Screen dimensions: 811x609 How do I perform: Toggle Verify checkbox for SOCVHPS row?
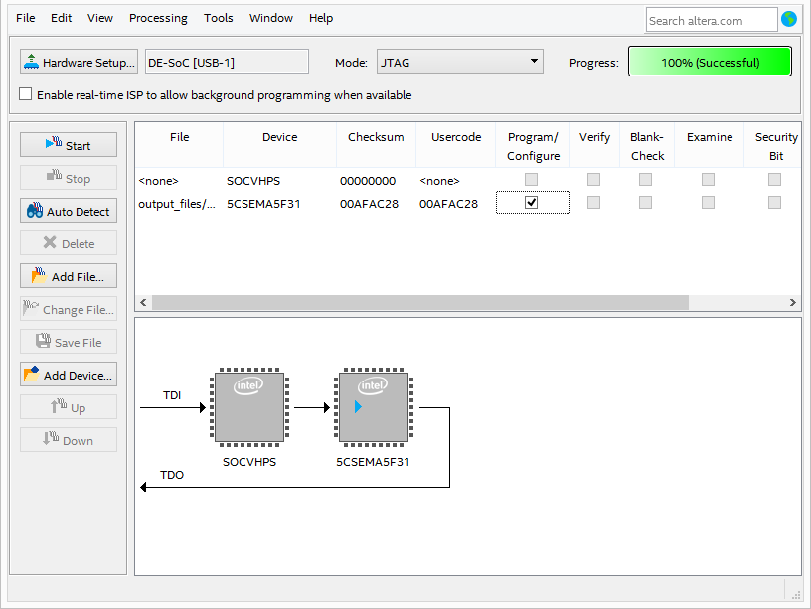[593, 180]
